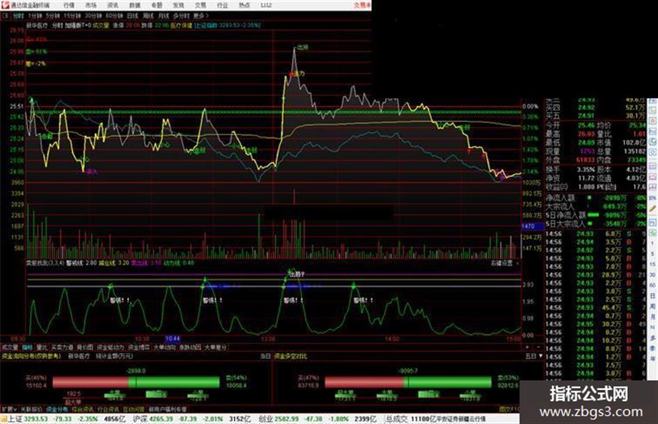Select the 60-minute period button in right sidebar

point(652,285)
